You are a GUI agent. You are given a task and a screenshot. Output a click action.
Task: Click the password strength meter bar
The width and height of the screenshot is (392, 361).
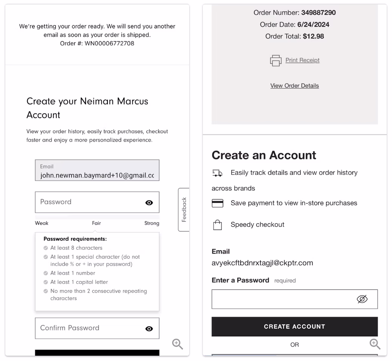pos(97,216)
